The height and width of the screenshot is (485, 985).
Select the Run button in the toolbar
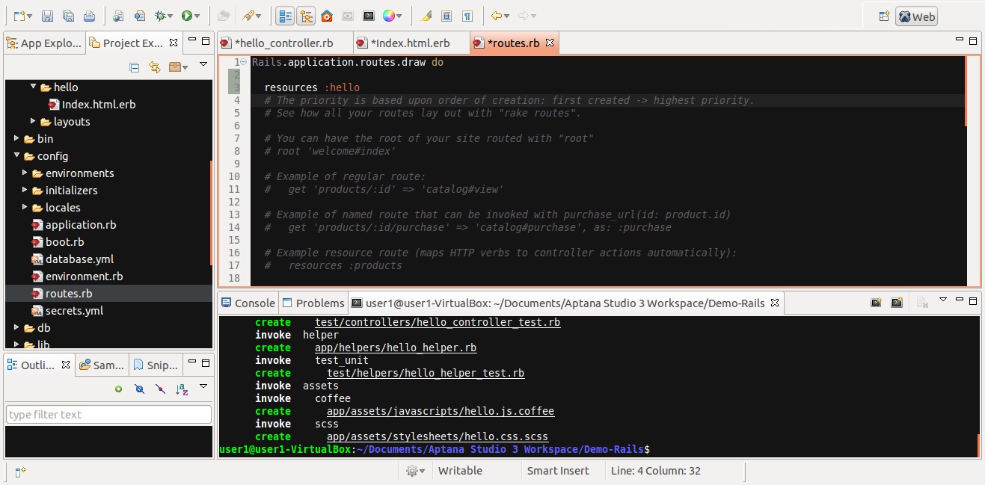tap(186, 15)
